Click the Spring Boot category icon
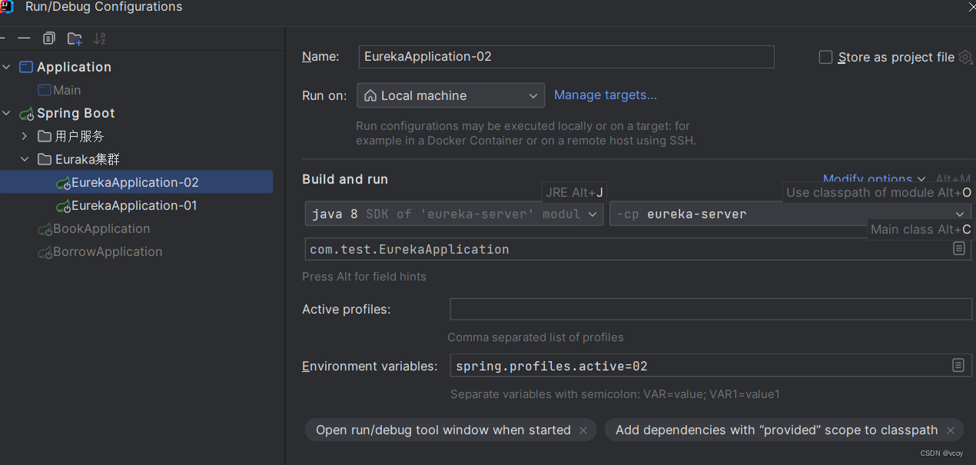This screenshot has height=465, width=976. pyautogui.click(x=26, y=114)
